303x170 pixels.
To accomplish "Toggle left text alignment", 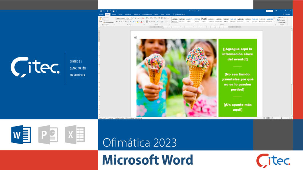I will click(x=146, y=22).
